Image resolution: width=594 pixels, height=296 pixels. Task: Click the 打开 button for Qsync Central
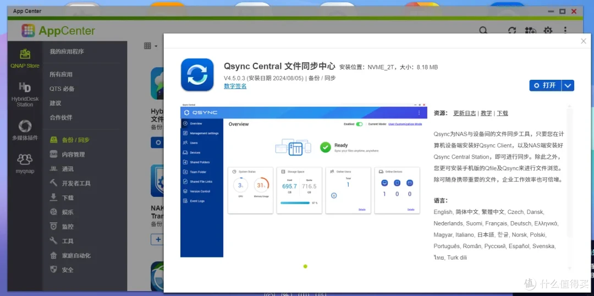click(x=545, y=85)
